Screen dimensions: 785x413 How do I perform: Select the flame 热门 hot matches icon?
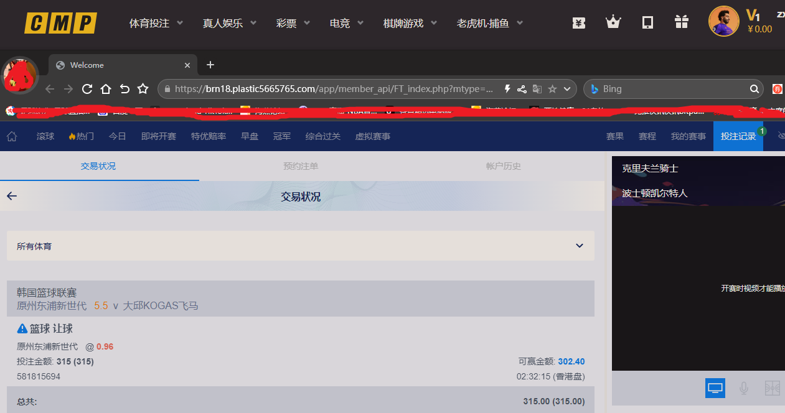pyautogui.click(x=80, y=136)
